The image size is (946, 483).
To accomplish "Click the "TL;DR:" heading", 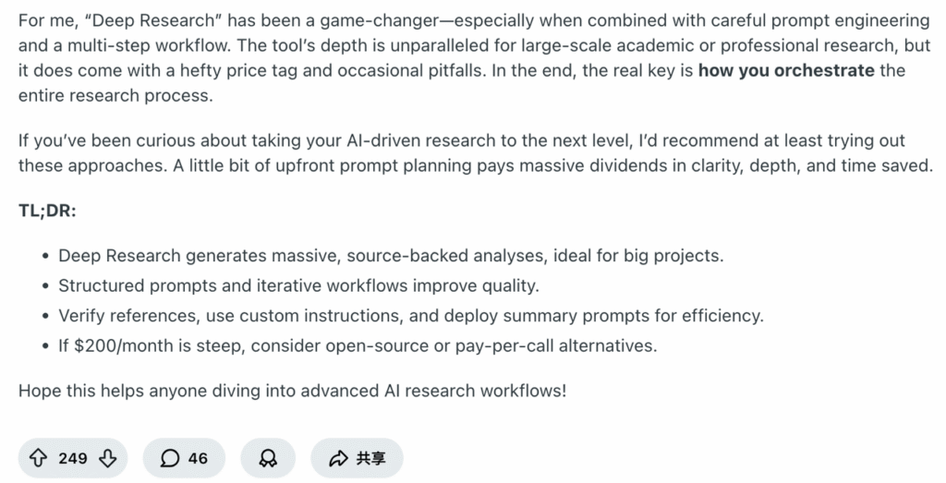I will tap(47, 211).
